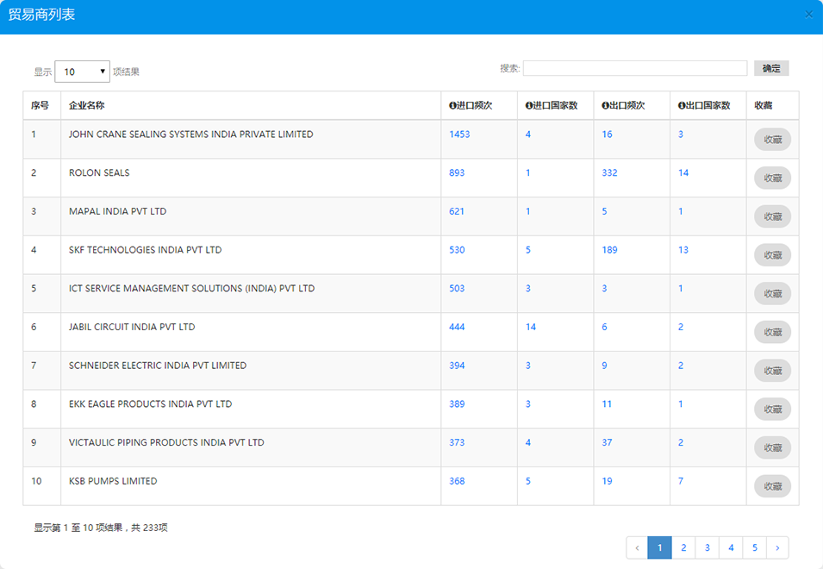Open import frequency 394 for SCHNEIDER ELECTRIC
This screenshot has height=569, width=823.
[x=457, y=366]
